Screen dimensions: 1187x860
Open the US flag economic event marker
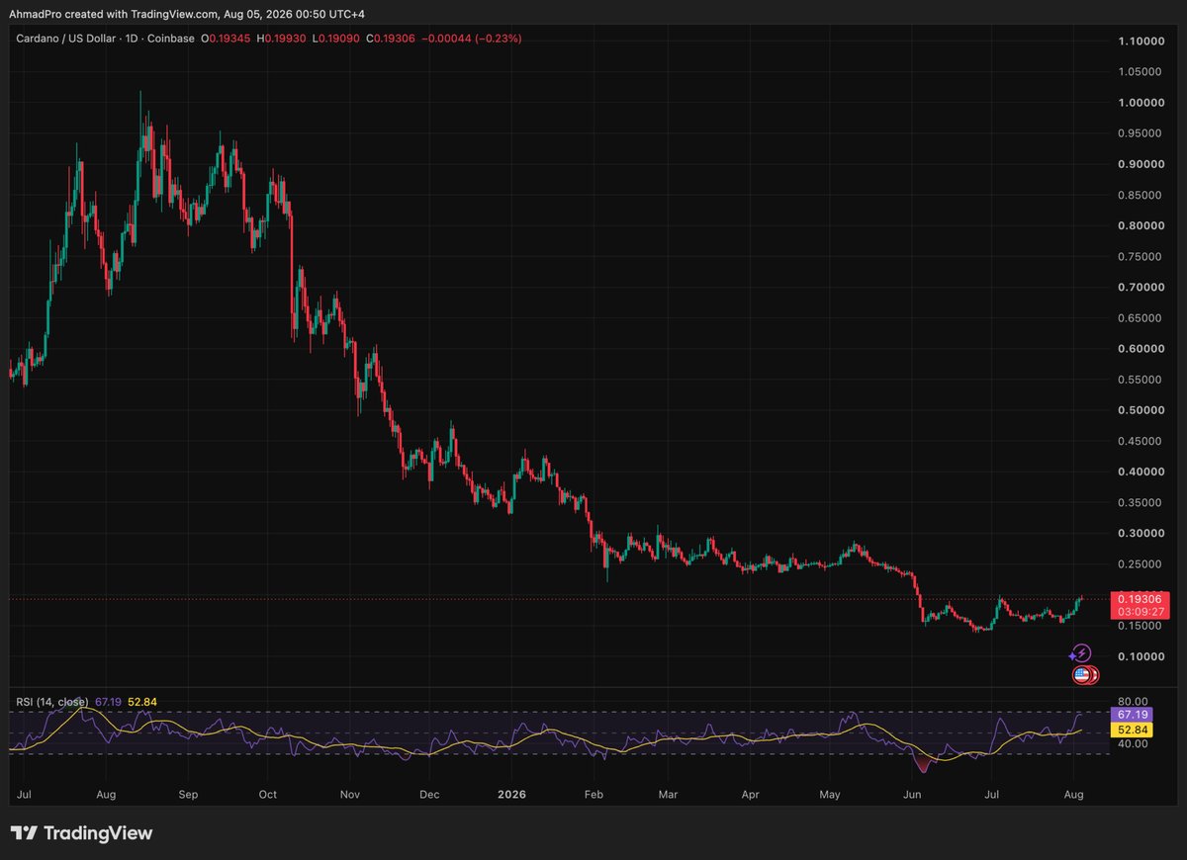click(x=1081, y=675)
